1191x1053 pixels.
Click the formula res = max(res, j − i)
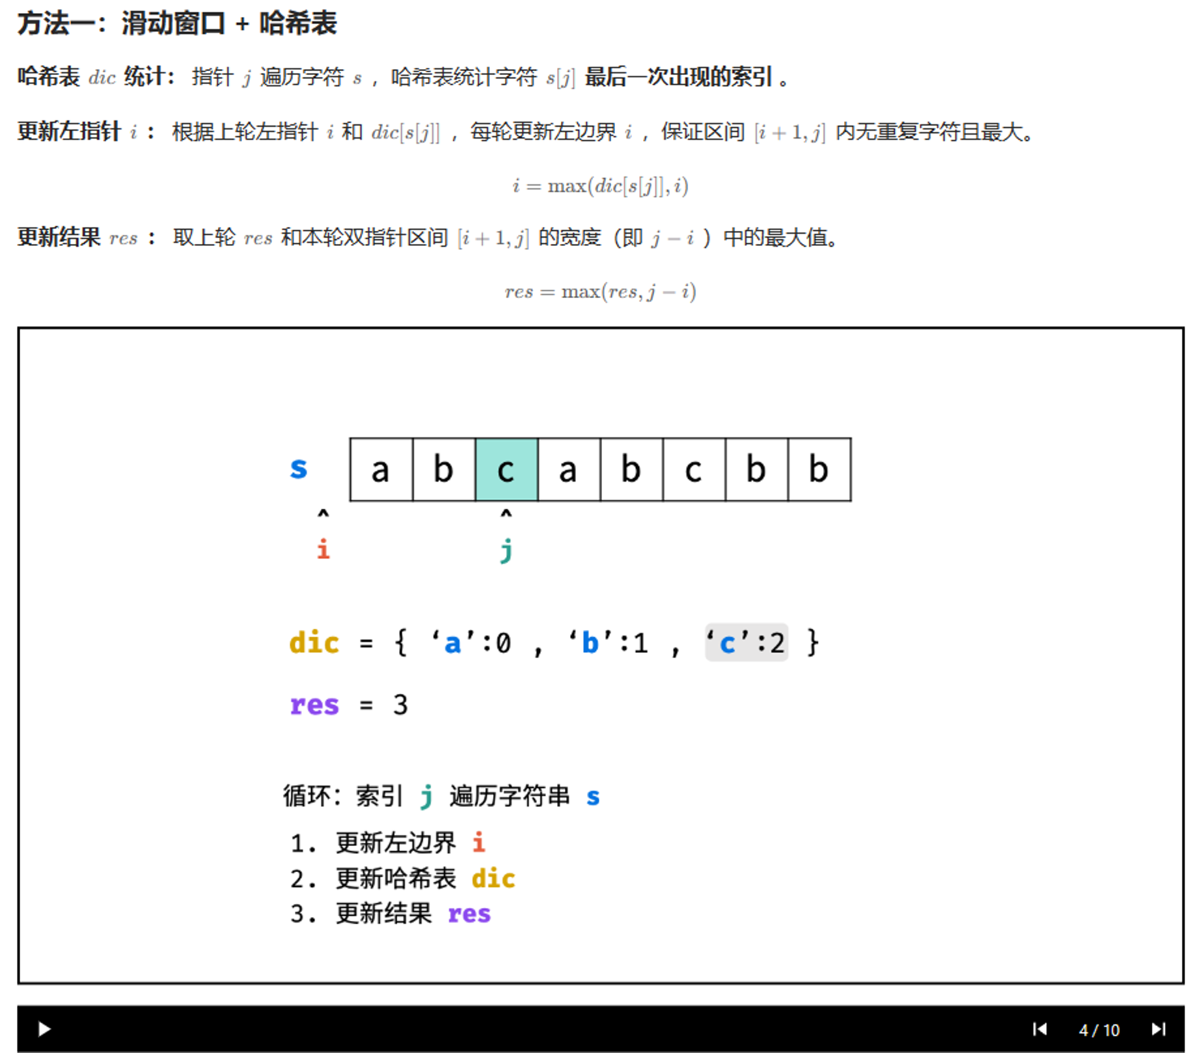coord(599,292)
